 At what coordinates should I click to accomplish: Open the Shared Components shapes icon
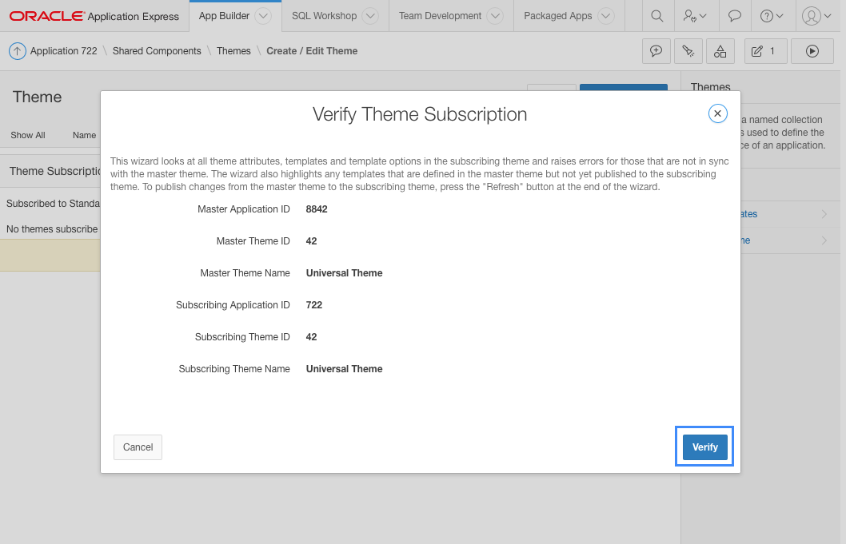pos(720,51)
